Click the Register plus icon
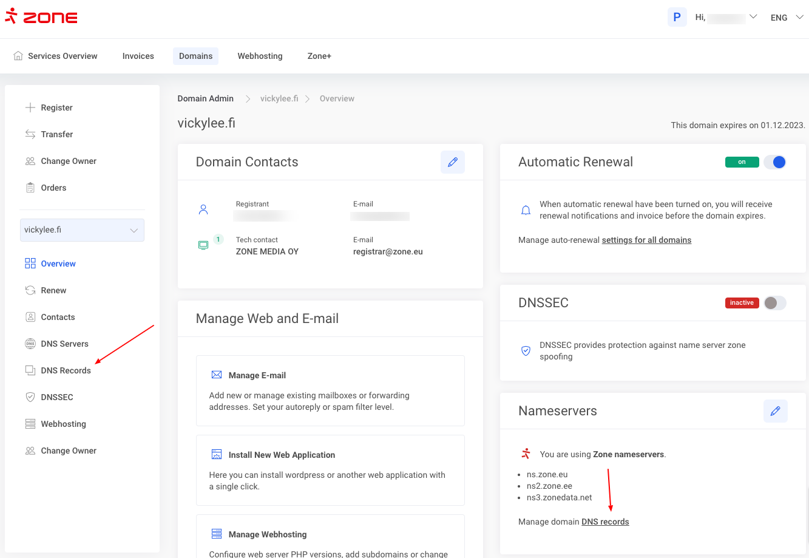The image size is (809, 558). click(x=30, y=107)
